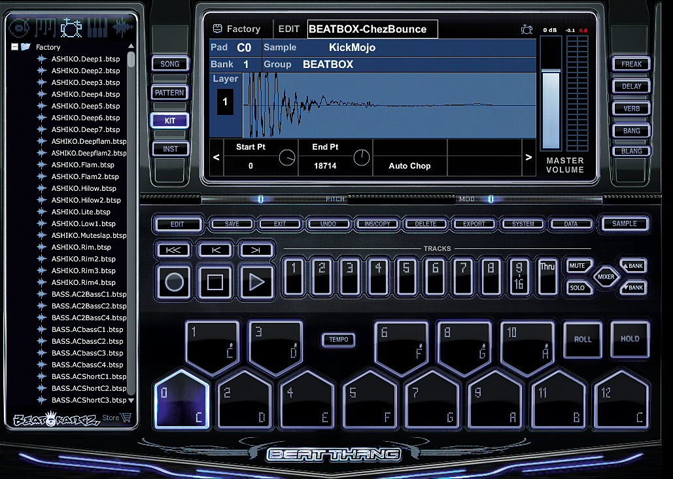Click the Master Volume slider

point(551,91)
